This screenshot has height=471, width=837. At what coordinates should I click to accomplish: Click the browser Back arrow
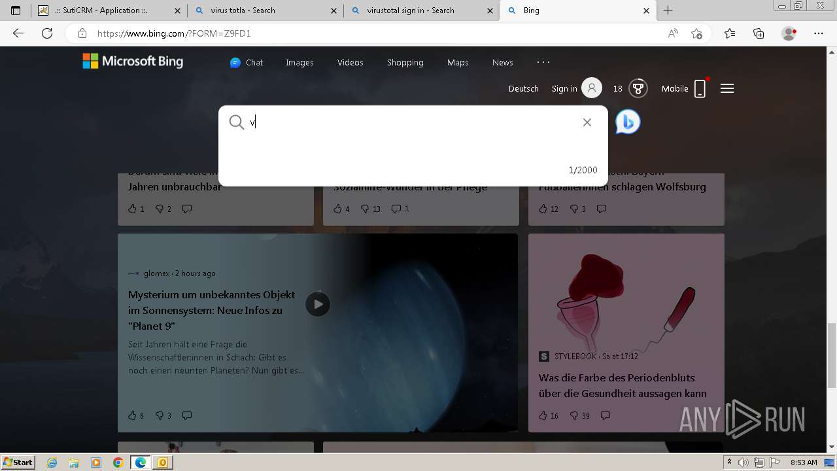tap(18, 33)
